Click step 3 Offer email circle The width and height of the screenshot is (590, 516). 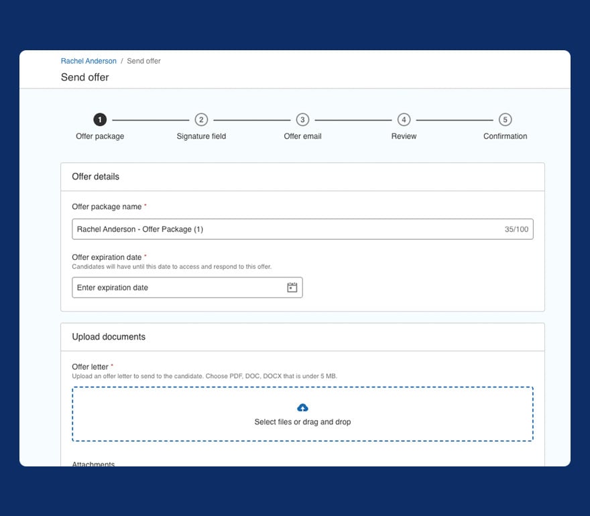tap(302, 119)
